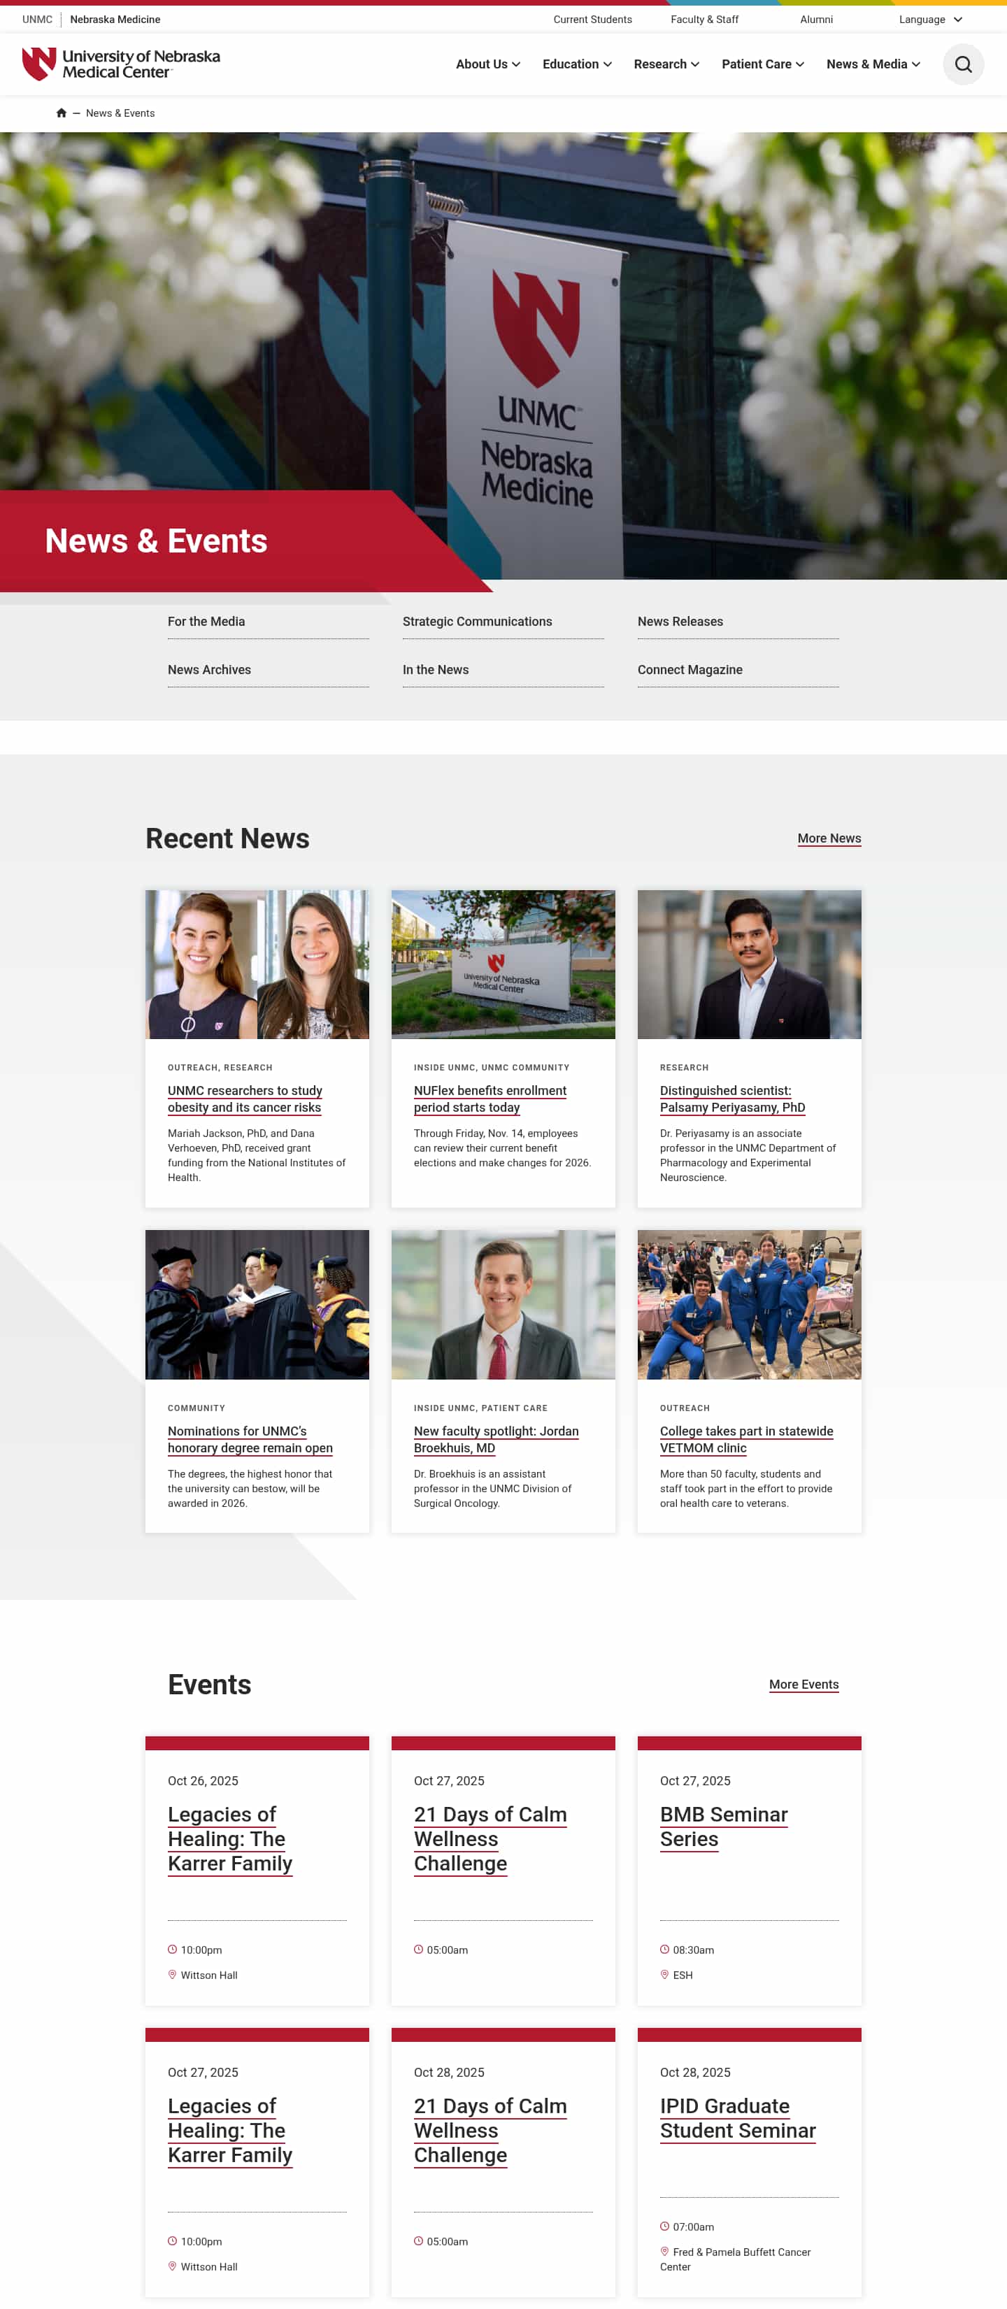
Task: Open the statewide VETMOM clinic article
Action: point(746,1440)
